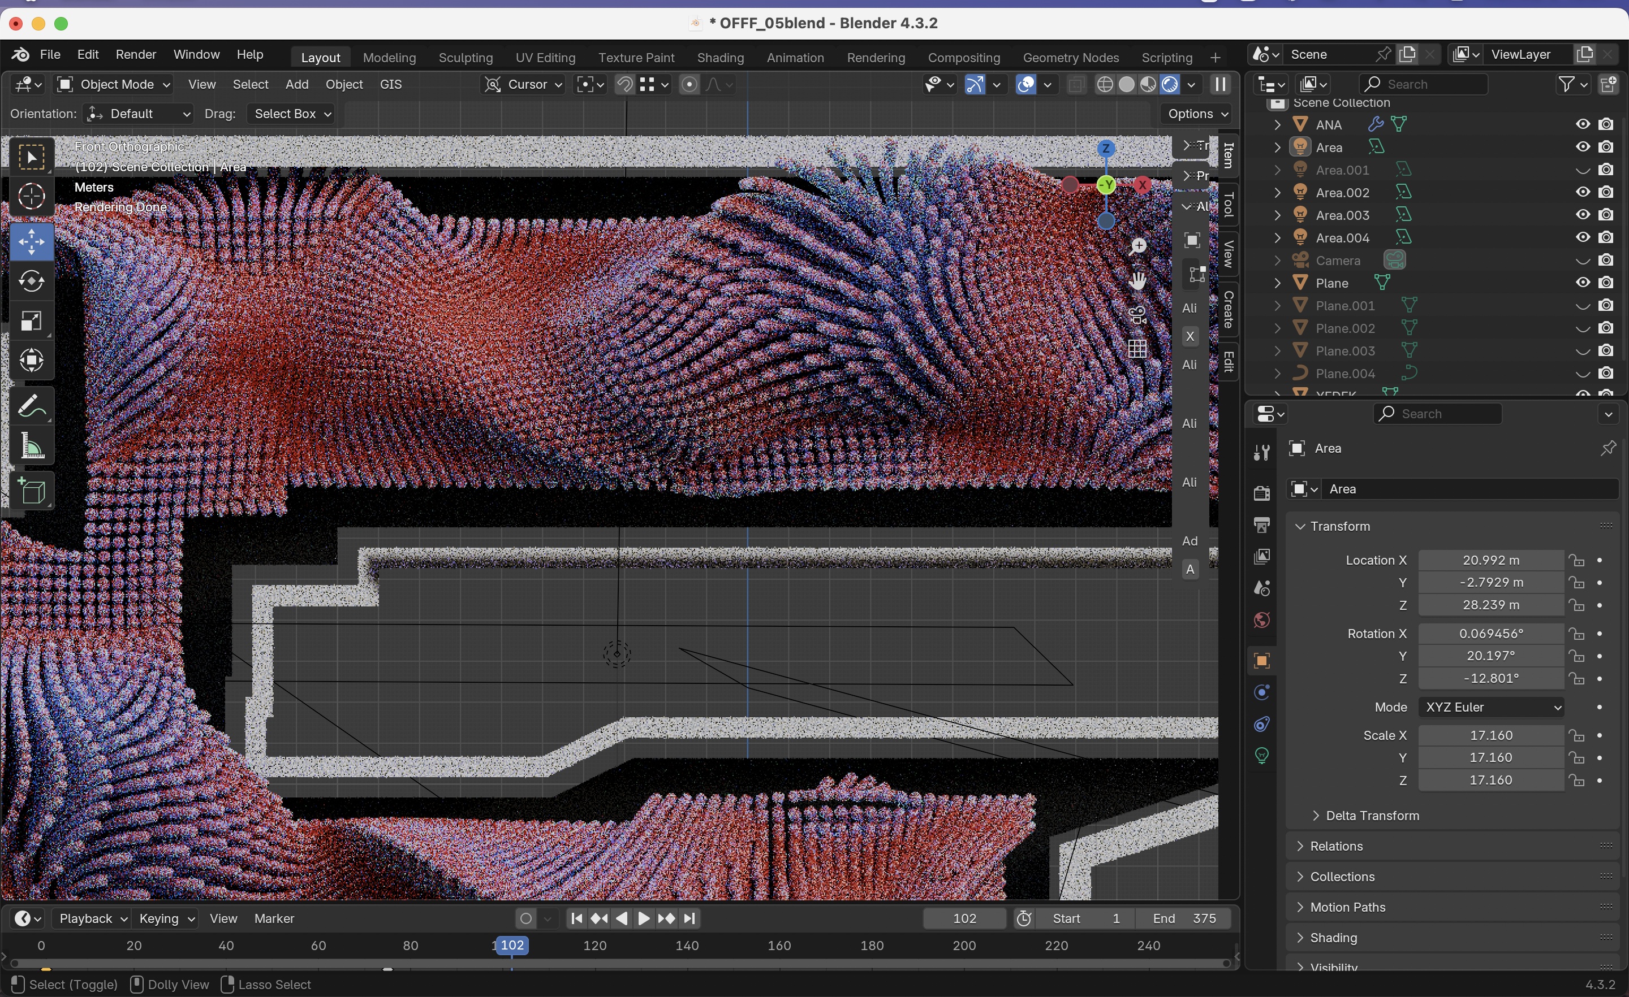This screenshot has width=1629, height=997.
Task: Lock the Location X value
Action: coord(1578,560)
